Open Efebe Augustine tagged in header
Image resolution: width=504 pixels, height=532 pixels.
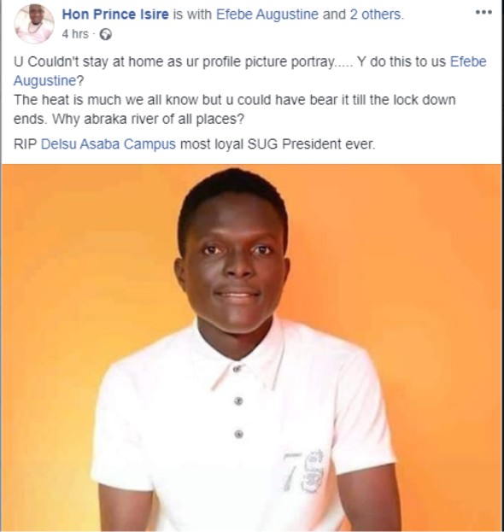[267, 15]
